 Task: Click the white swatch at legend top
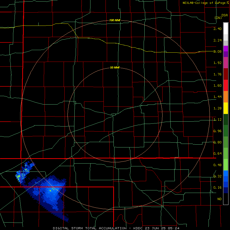click(x=226, y=28)
